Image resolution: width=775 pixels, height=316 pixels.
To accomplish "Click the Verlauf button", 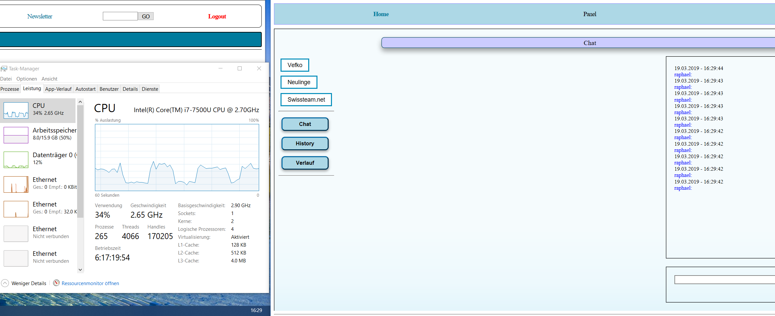I will click(x=305, y=163).
